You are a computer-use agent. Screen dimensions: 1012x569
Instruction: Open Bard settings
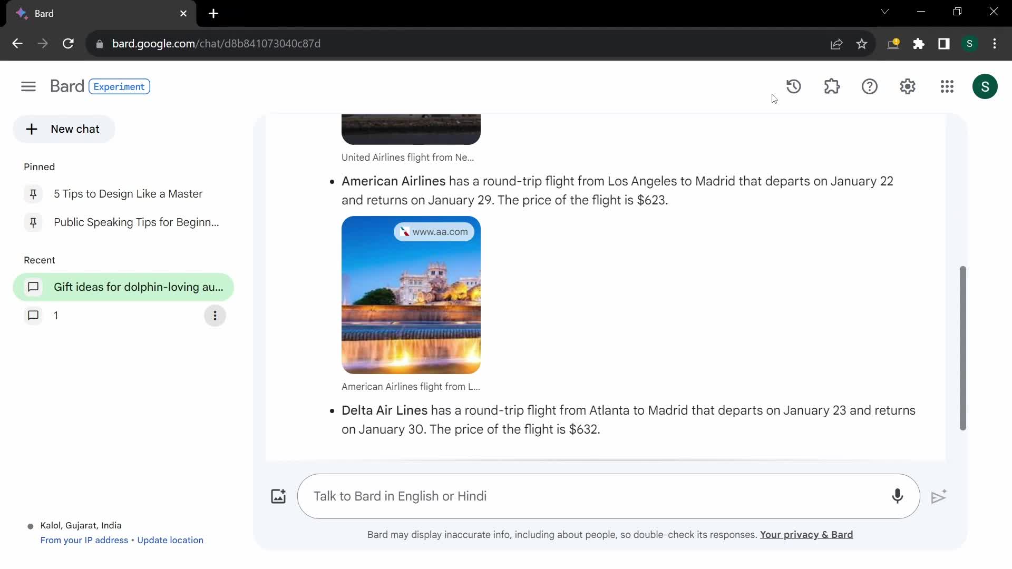coord(908,86)
